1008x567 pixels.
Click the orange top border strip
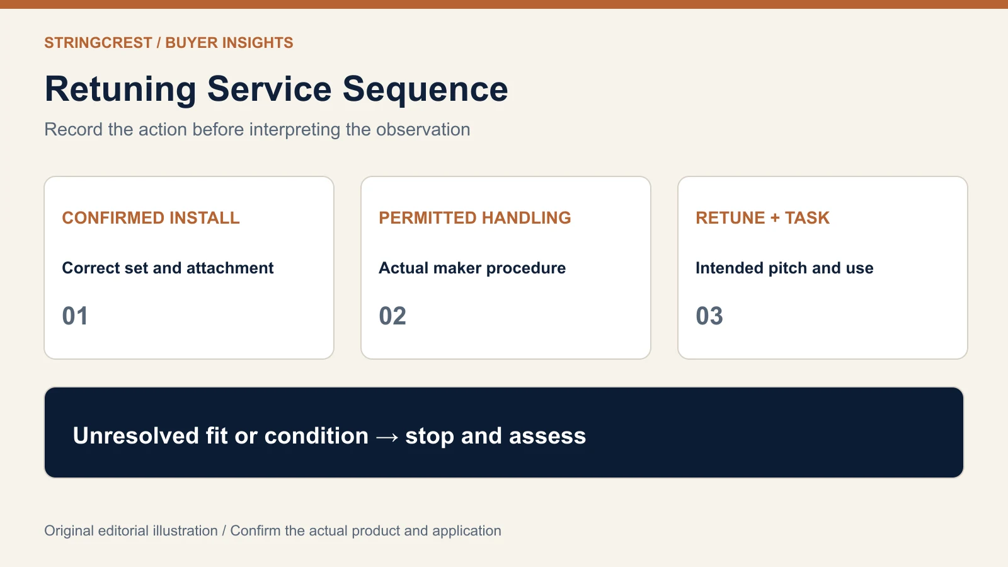click(504, 4)
